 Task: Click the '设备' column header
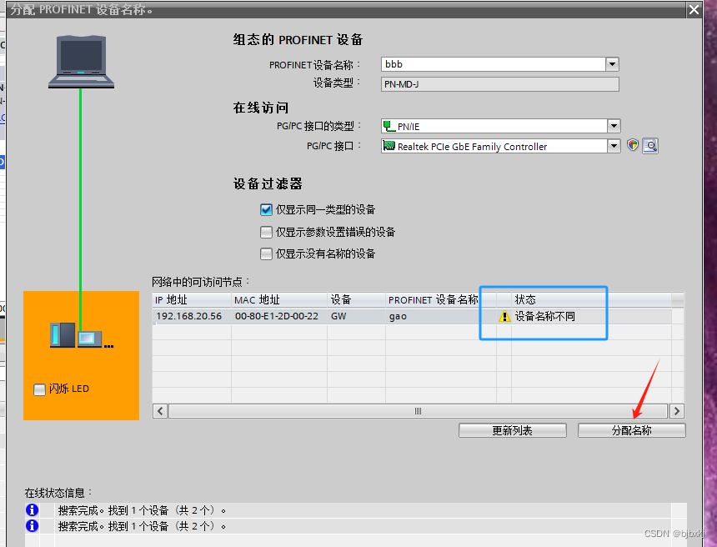356,300
